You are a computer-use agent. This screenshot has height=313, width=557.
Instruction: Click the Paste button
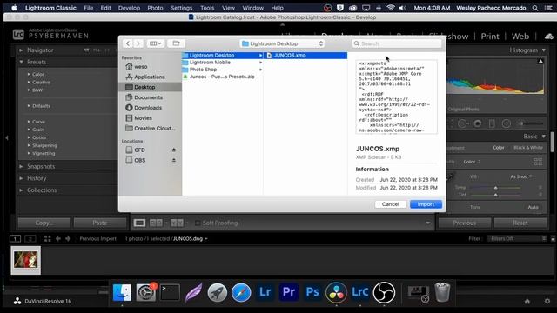[x=100, y=223]
